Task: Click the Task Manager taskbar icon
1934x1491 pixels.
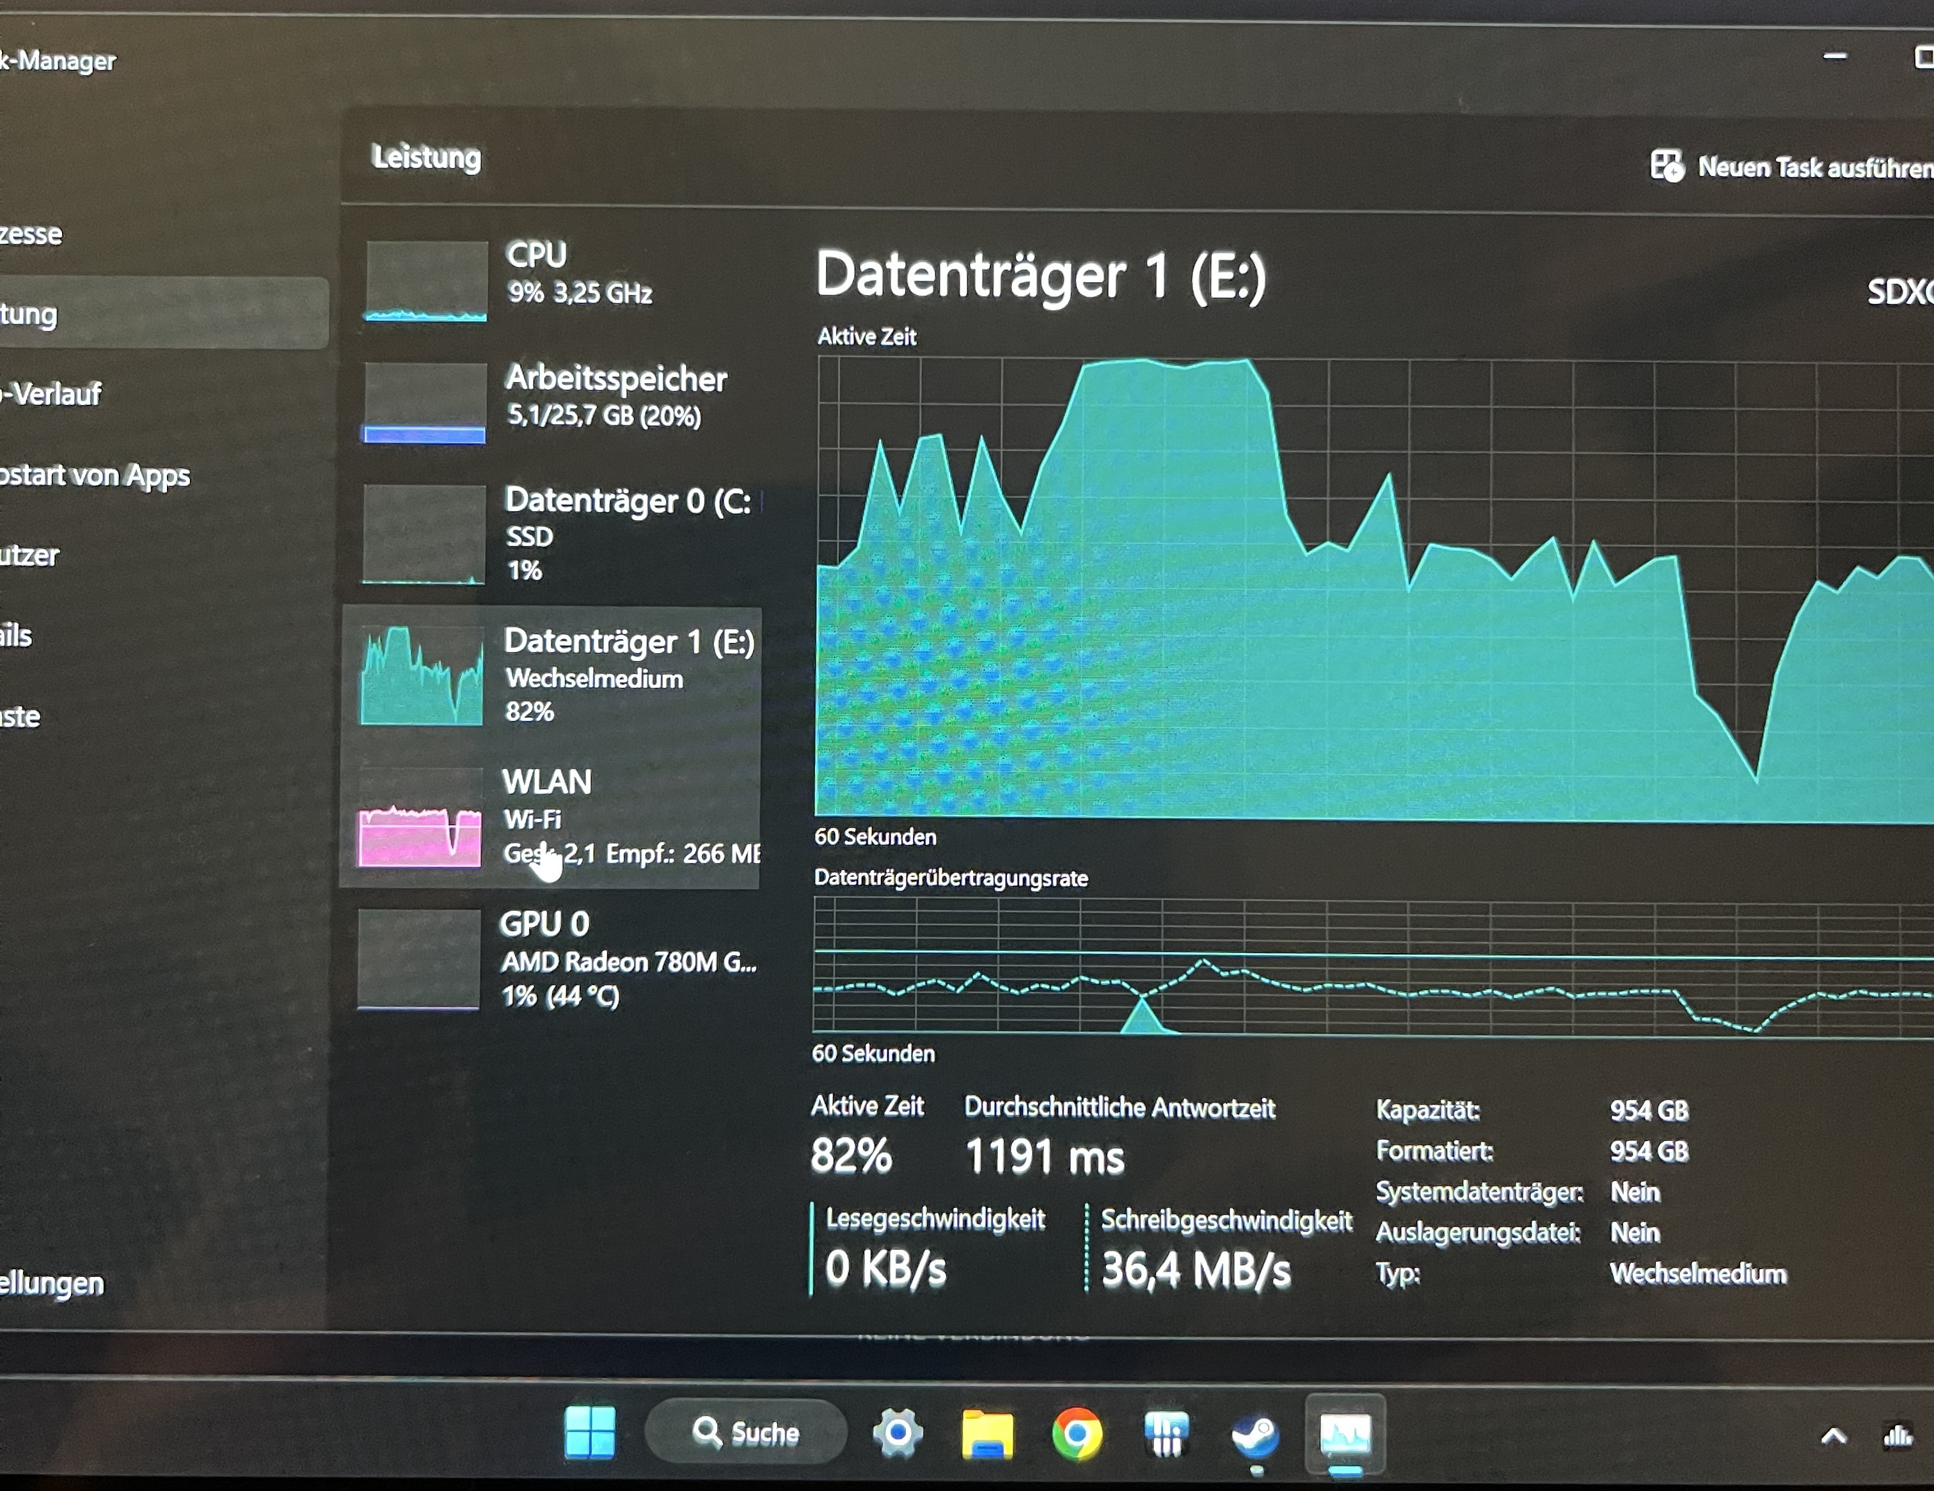Action: coord(1345,1433)
